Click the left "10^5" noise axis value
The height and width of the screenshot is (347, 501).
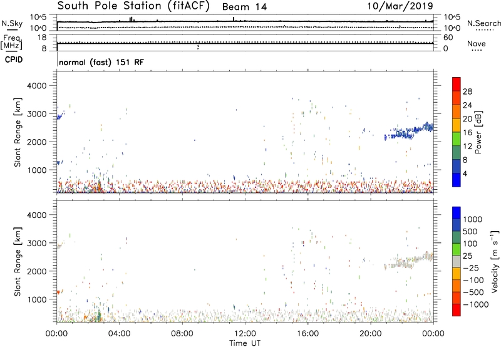pyautogui.click(x=38, y=18)
